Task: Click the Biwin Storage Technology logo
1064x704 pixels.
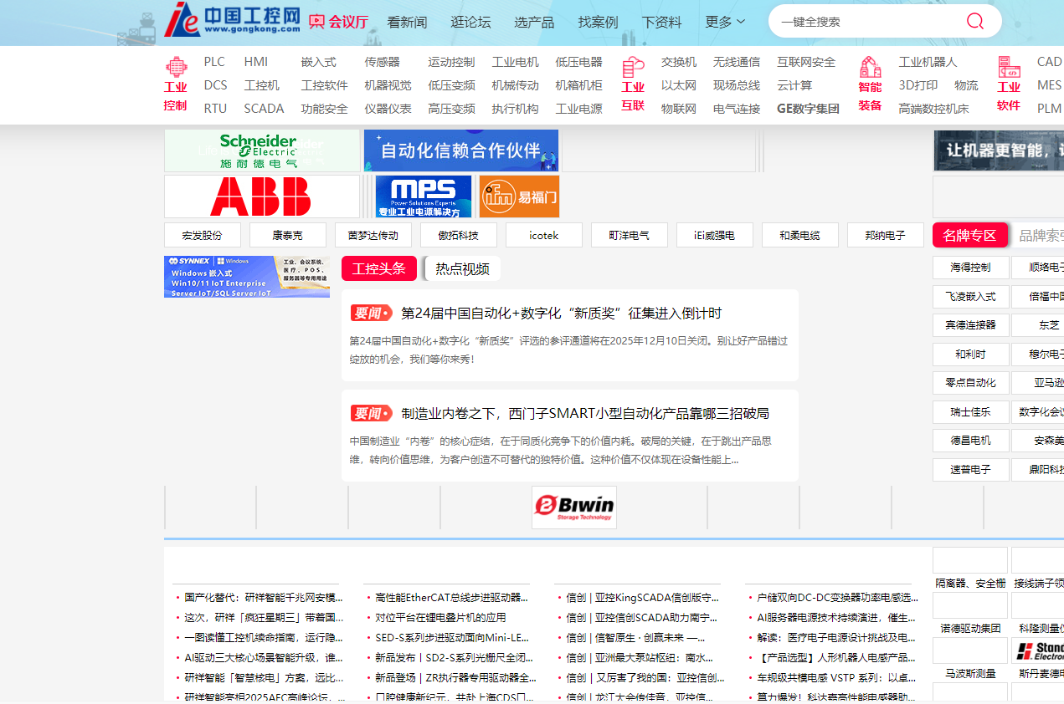Action: click(x=574, y=508)
